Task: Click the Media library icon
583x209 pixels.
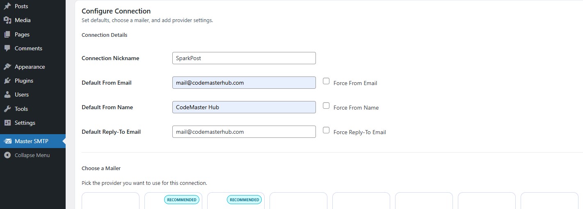Action: (x=7, y=20)
